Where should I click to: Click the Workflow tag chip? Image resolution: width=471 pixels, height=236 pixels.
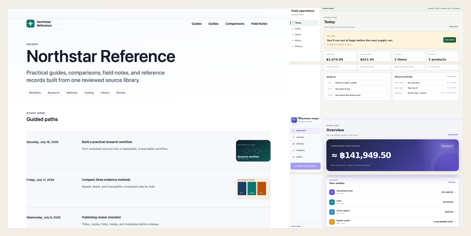(x=35, y=93)
